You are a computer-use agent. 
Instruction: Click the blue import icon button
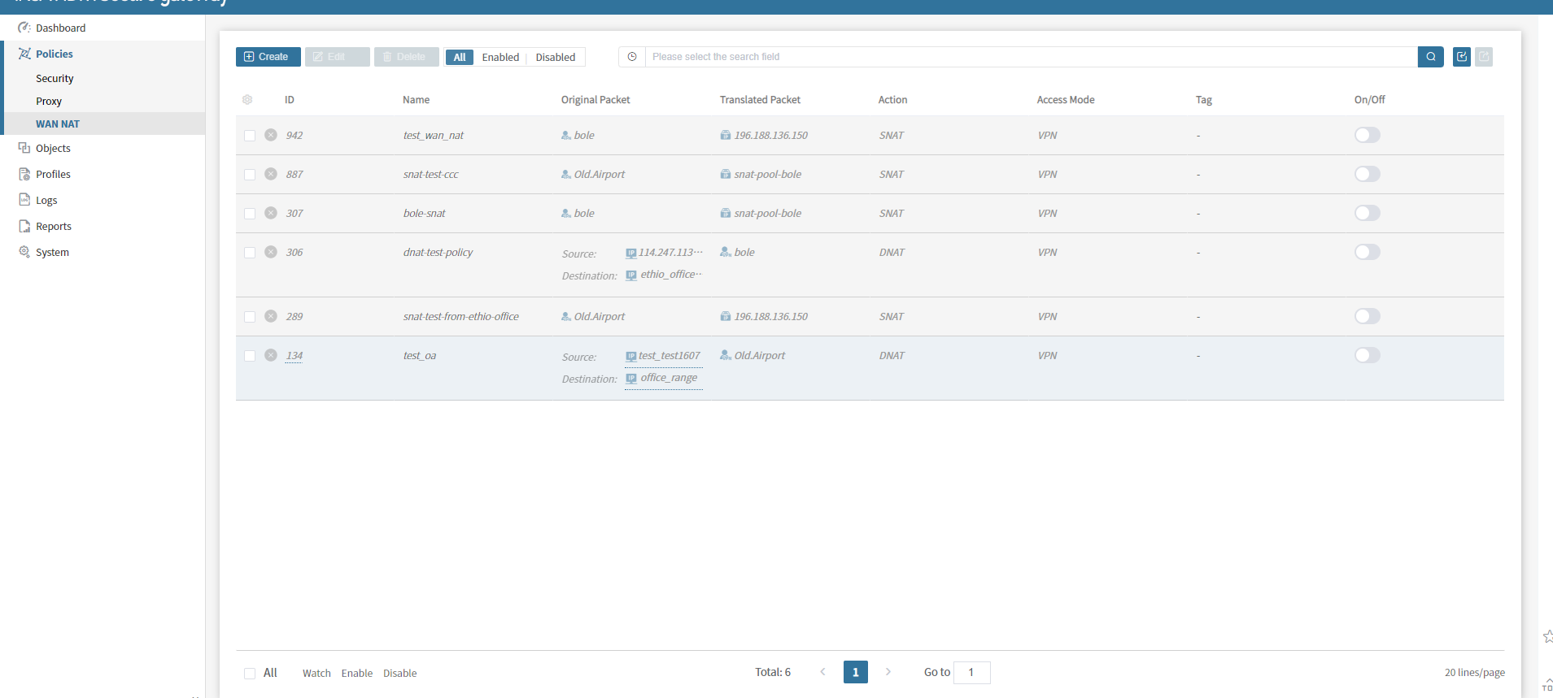pos(1462,57)
